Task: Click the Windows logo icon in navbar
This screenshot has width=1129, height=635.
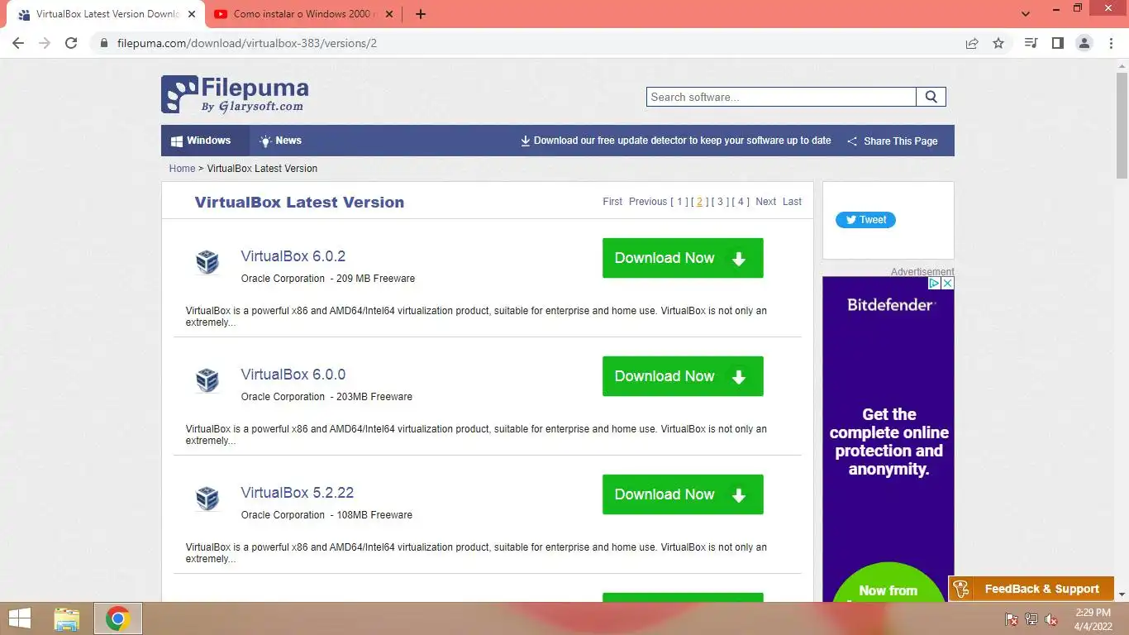Action: tap(177, 141)
